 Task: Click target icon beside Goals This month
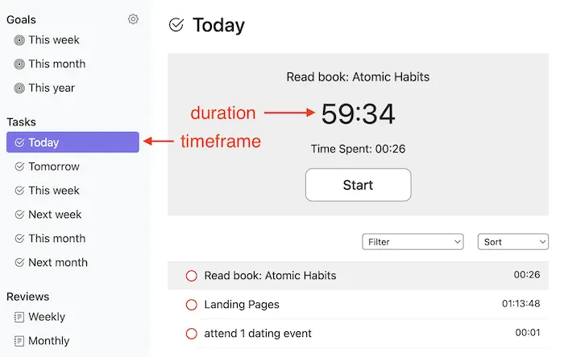click(19, 64)
